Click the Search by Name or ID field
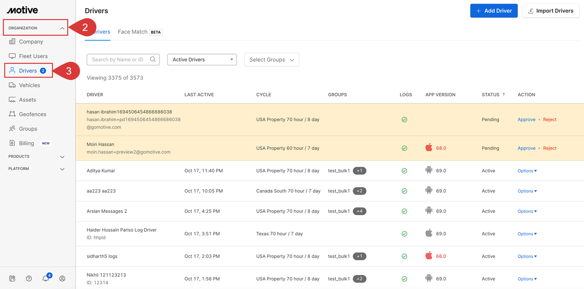Viewport: 584px width, 289px height. click(x=123, y=60)
